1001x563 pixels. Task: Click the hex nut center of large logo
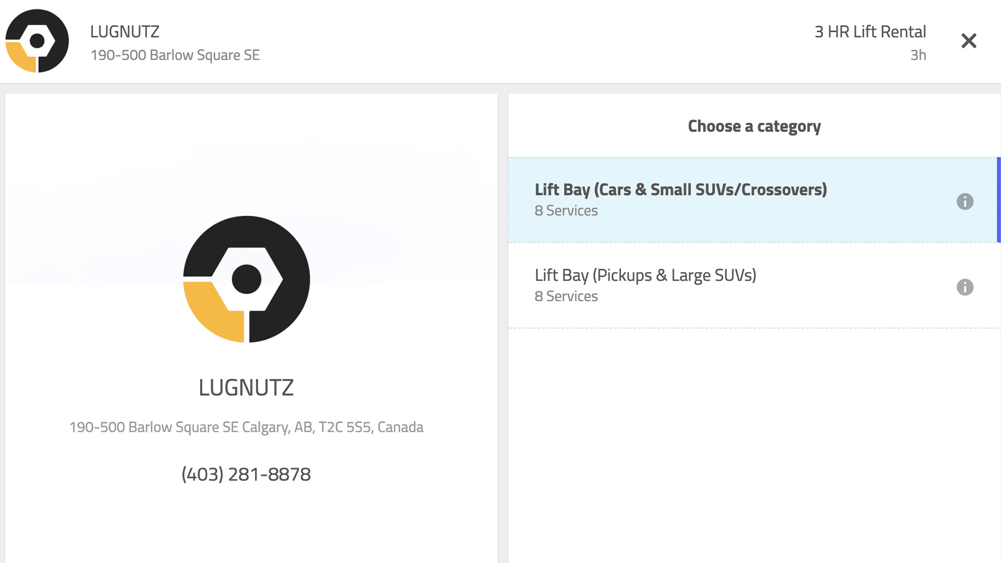[x=247, y=279]
